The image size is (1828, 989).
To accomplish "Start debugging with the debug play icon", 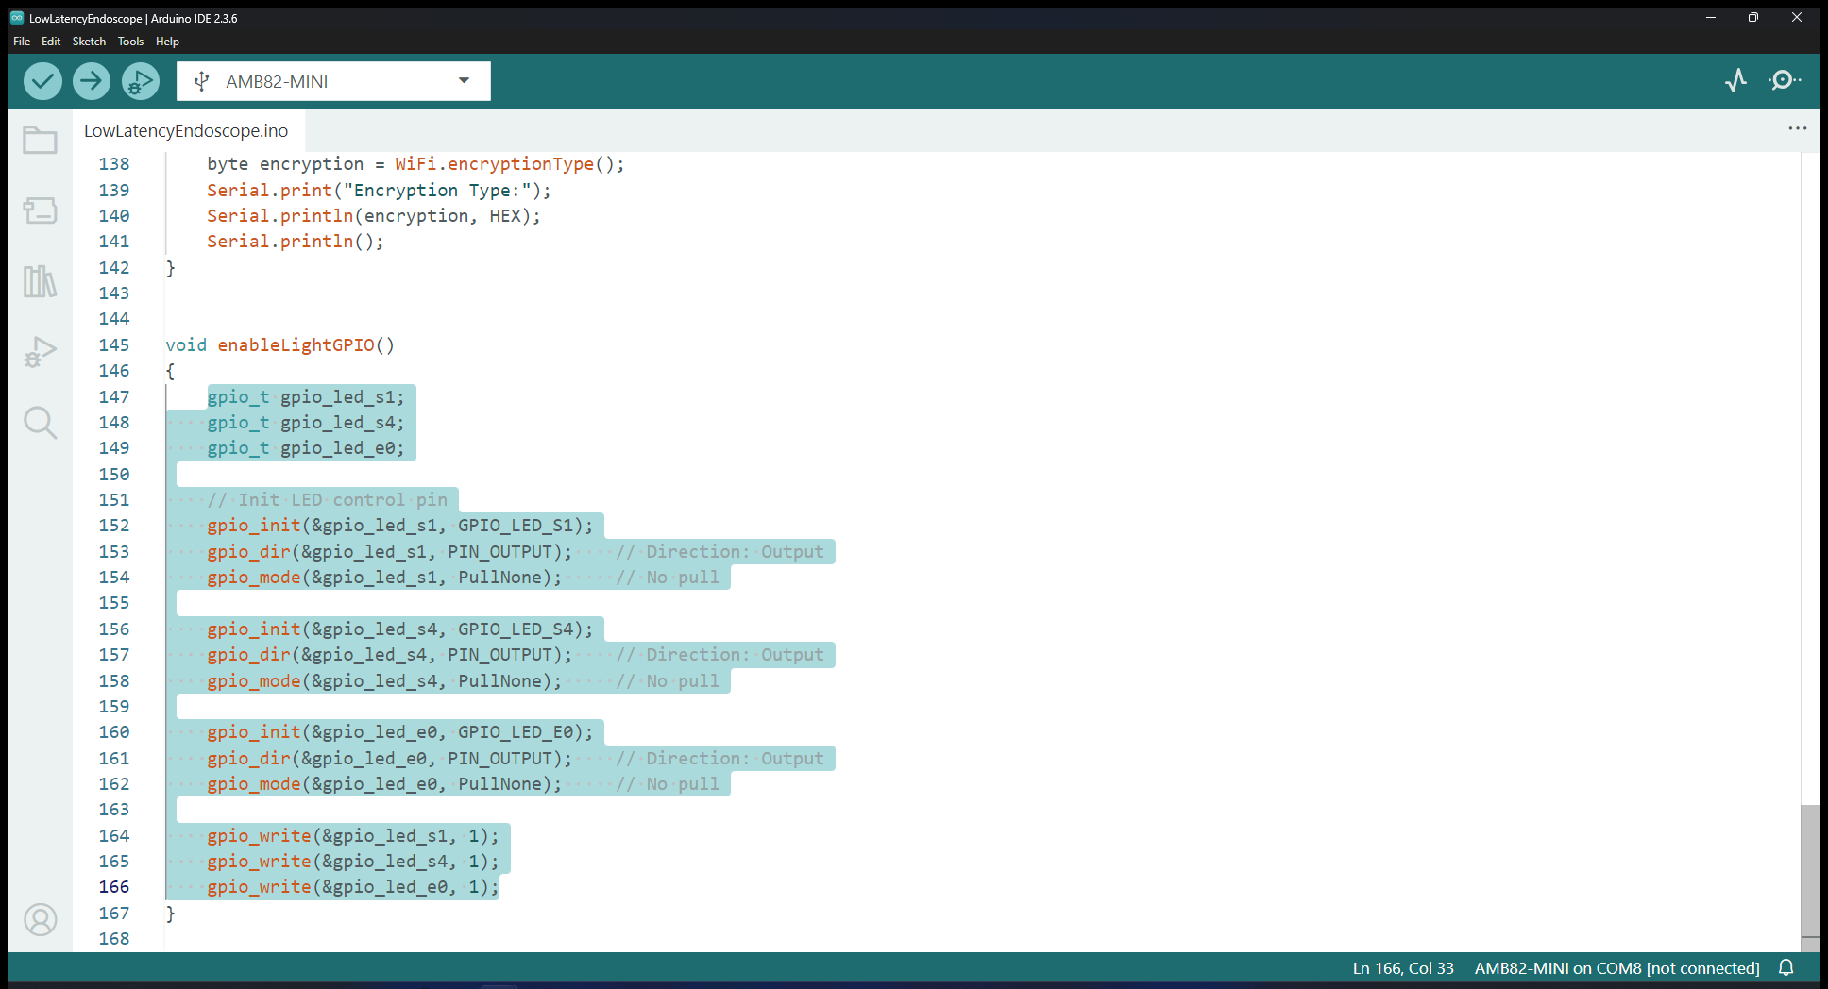I will point(140,81).
